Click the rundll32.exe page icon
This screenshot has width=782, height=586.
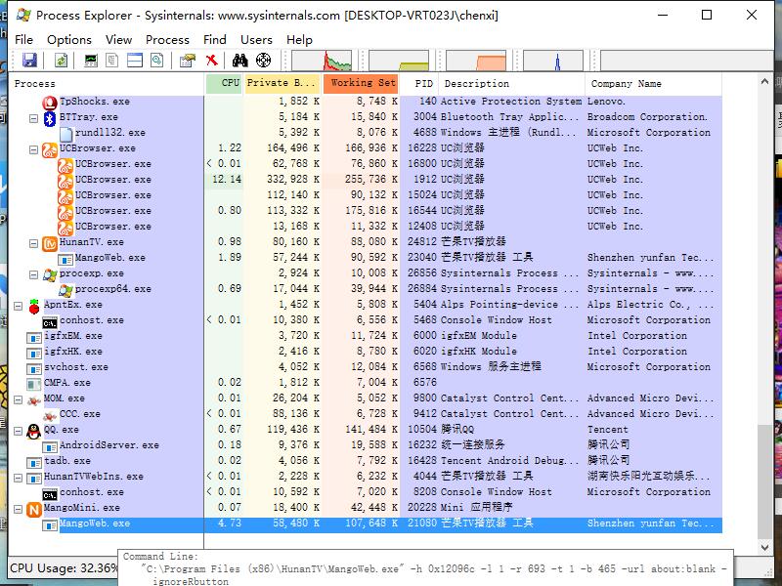pyautogui.click(x=65, y=134)
